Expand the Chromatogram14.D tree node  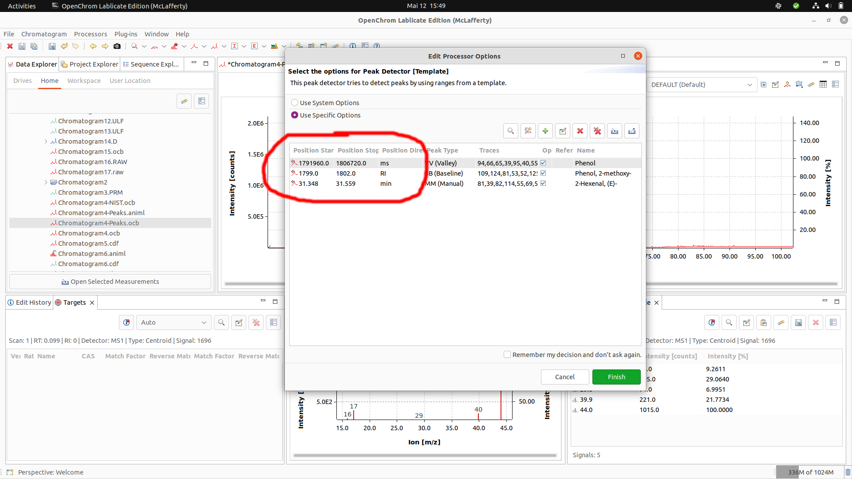[46, 141]
